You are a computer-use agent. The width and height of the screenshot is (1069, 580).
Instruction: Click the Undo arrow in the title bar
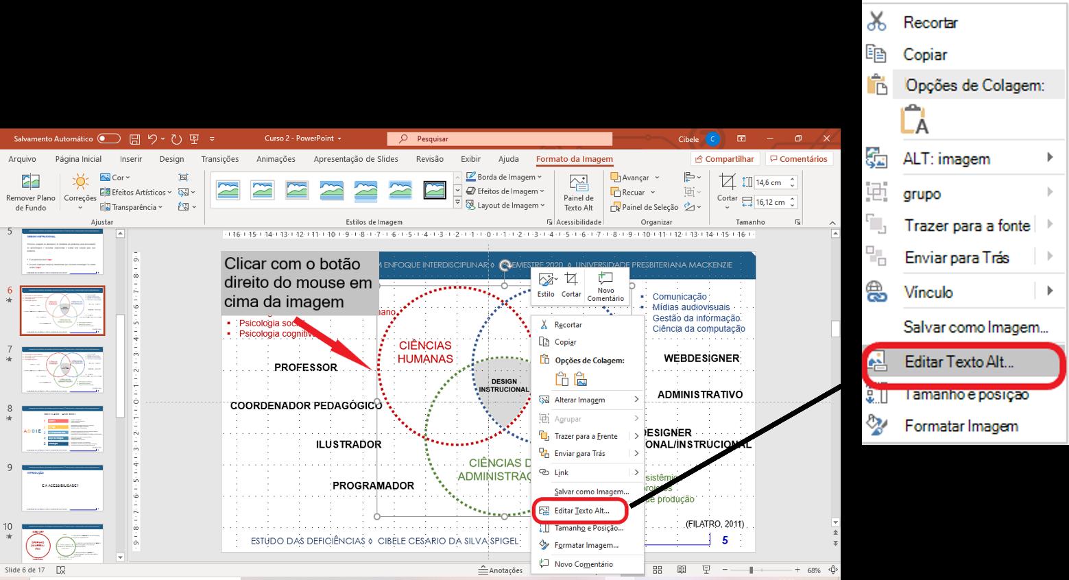[x=152, y=139]
